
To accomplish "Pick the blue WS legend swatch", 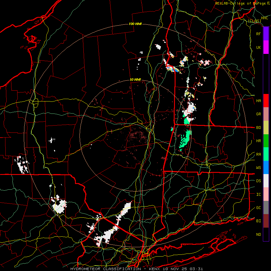I will (x=266, y=167).
